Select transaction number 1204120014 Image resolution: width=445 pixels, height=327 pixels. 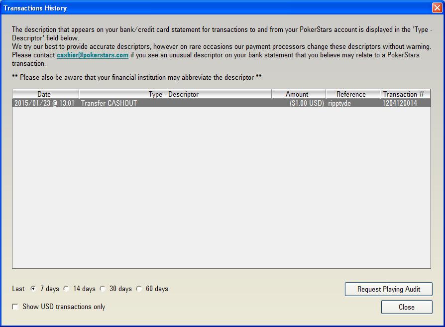(x=400, y=103)
